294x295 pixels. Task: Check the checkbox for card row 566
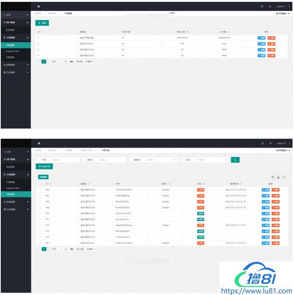click(39, 190)
